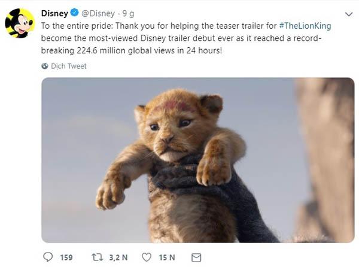The height and width of the screenshot is (267, 359).
Task: Click the blue verified badge beside Disney
Action: 74,13
